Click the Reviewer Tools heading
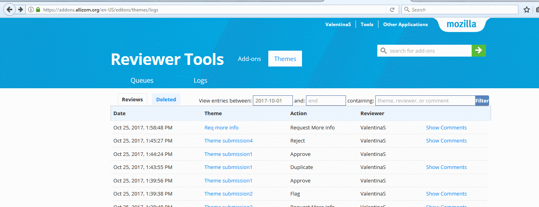Image resolution: width=539 pixels, height=207 pixels. (167, 59)
